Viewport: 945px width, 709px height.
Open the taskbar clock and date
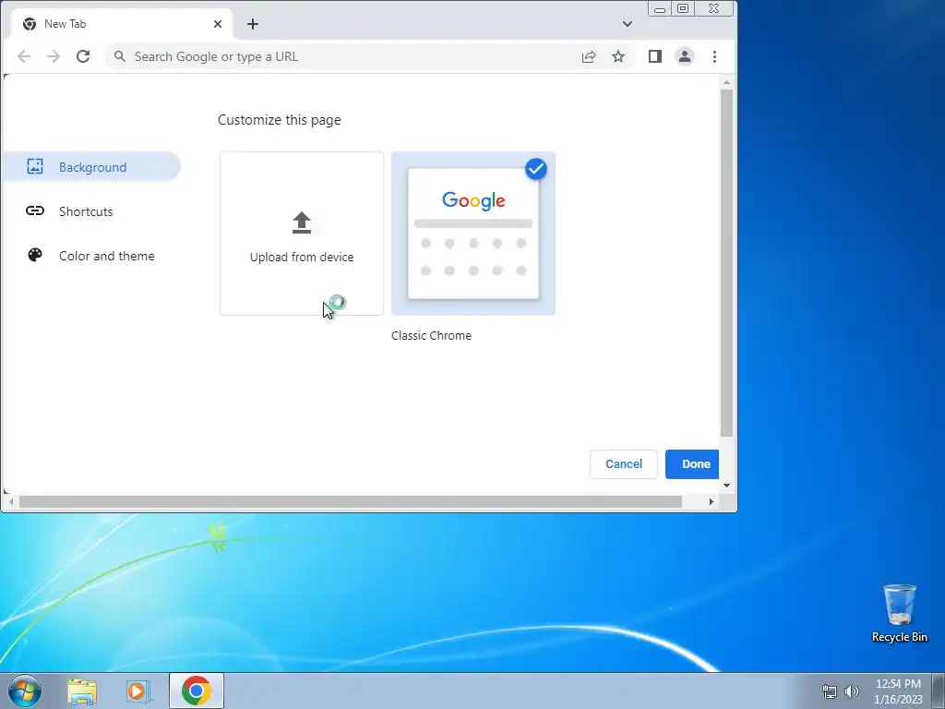click(898, 691)
